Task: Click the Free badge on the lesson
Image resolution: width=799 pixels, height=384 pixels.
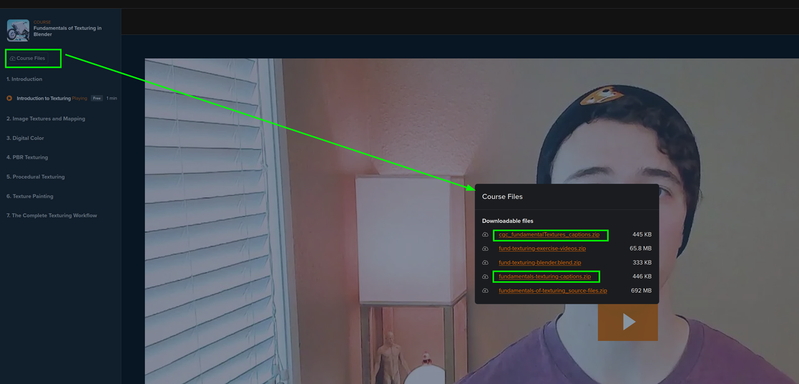Action: tap(97, 98)
